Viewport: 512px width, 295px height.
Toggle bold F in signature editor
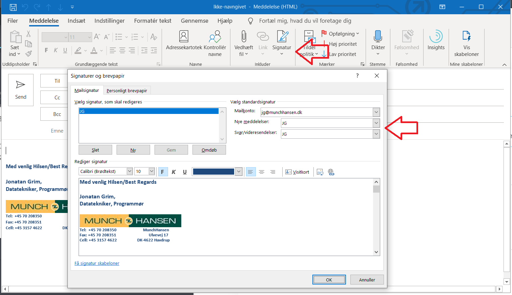coord(162,172)
